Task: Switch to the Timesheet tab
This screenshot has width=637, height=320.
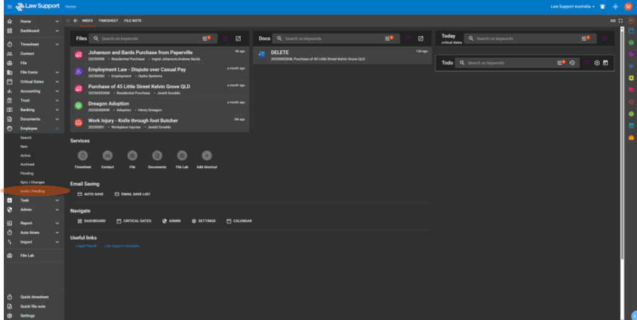Action: pyautogui.click(x=108, y=21)
